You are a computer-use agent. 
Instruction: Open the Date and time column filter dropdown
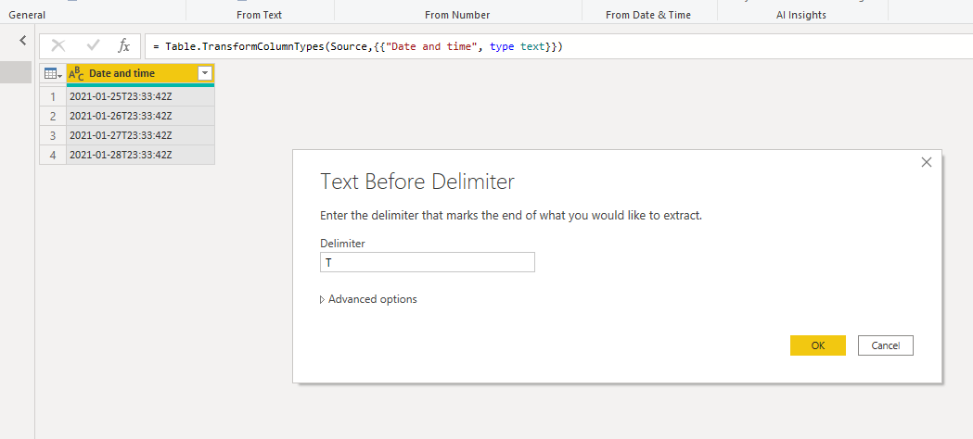coord(205,74)
